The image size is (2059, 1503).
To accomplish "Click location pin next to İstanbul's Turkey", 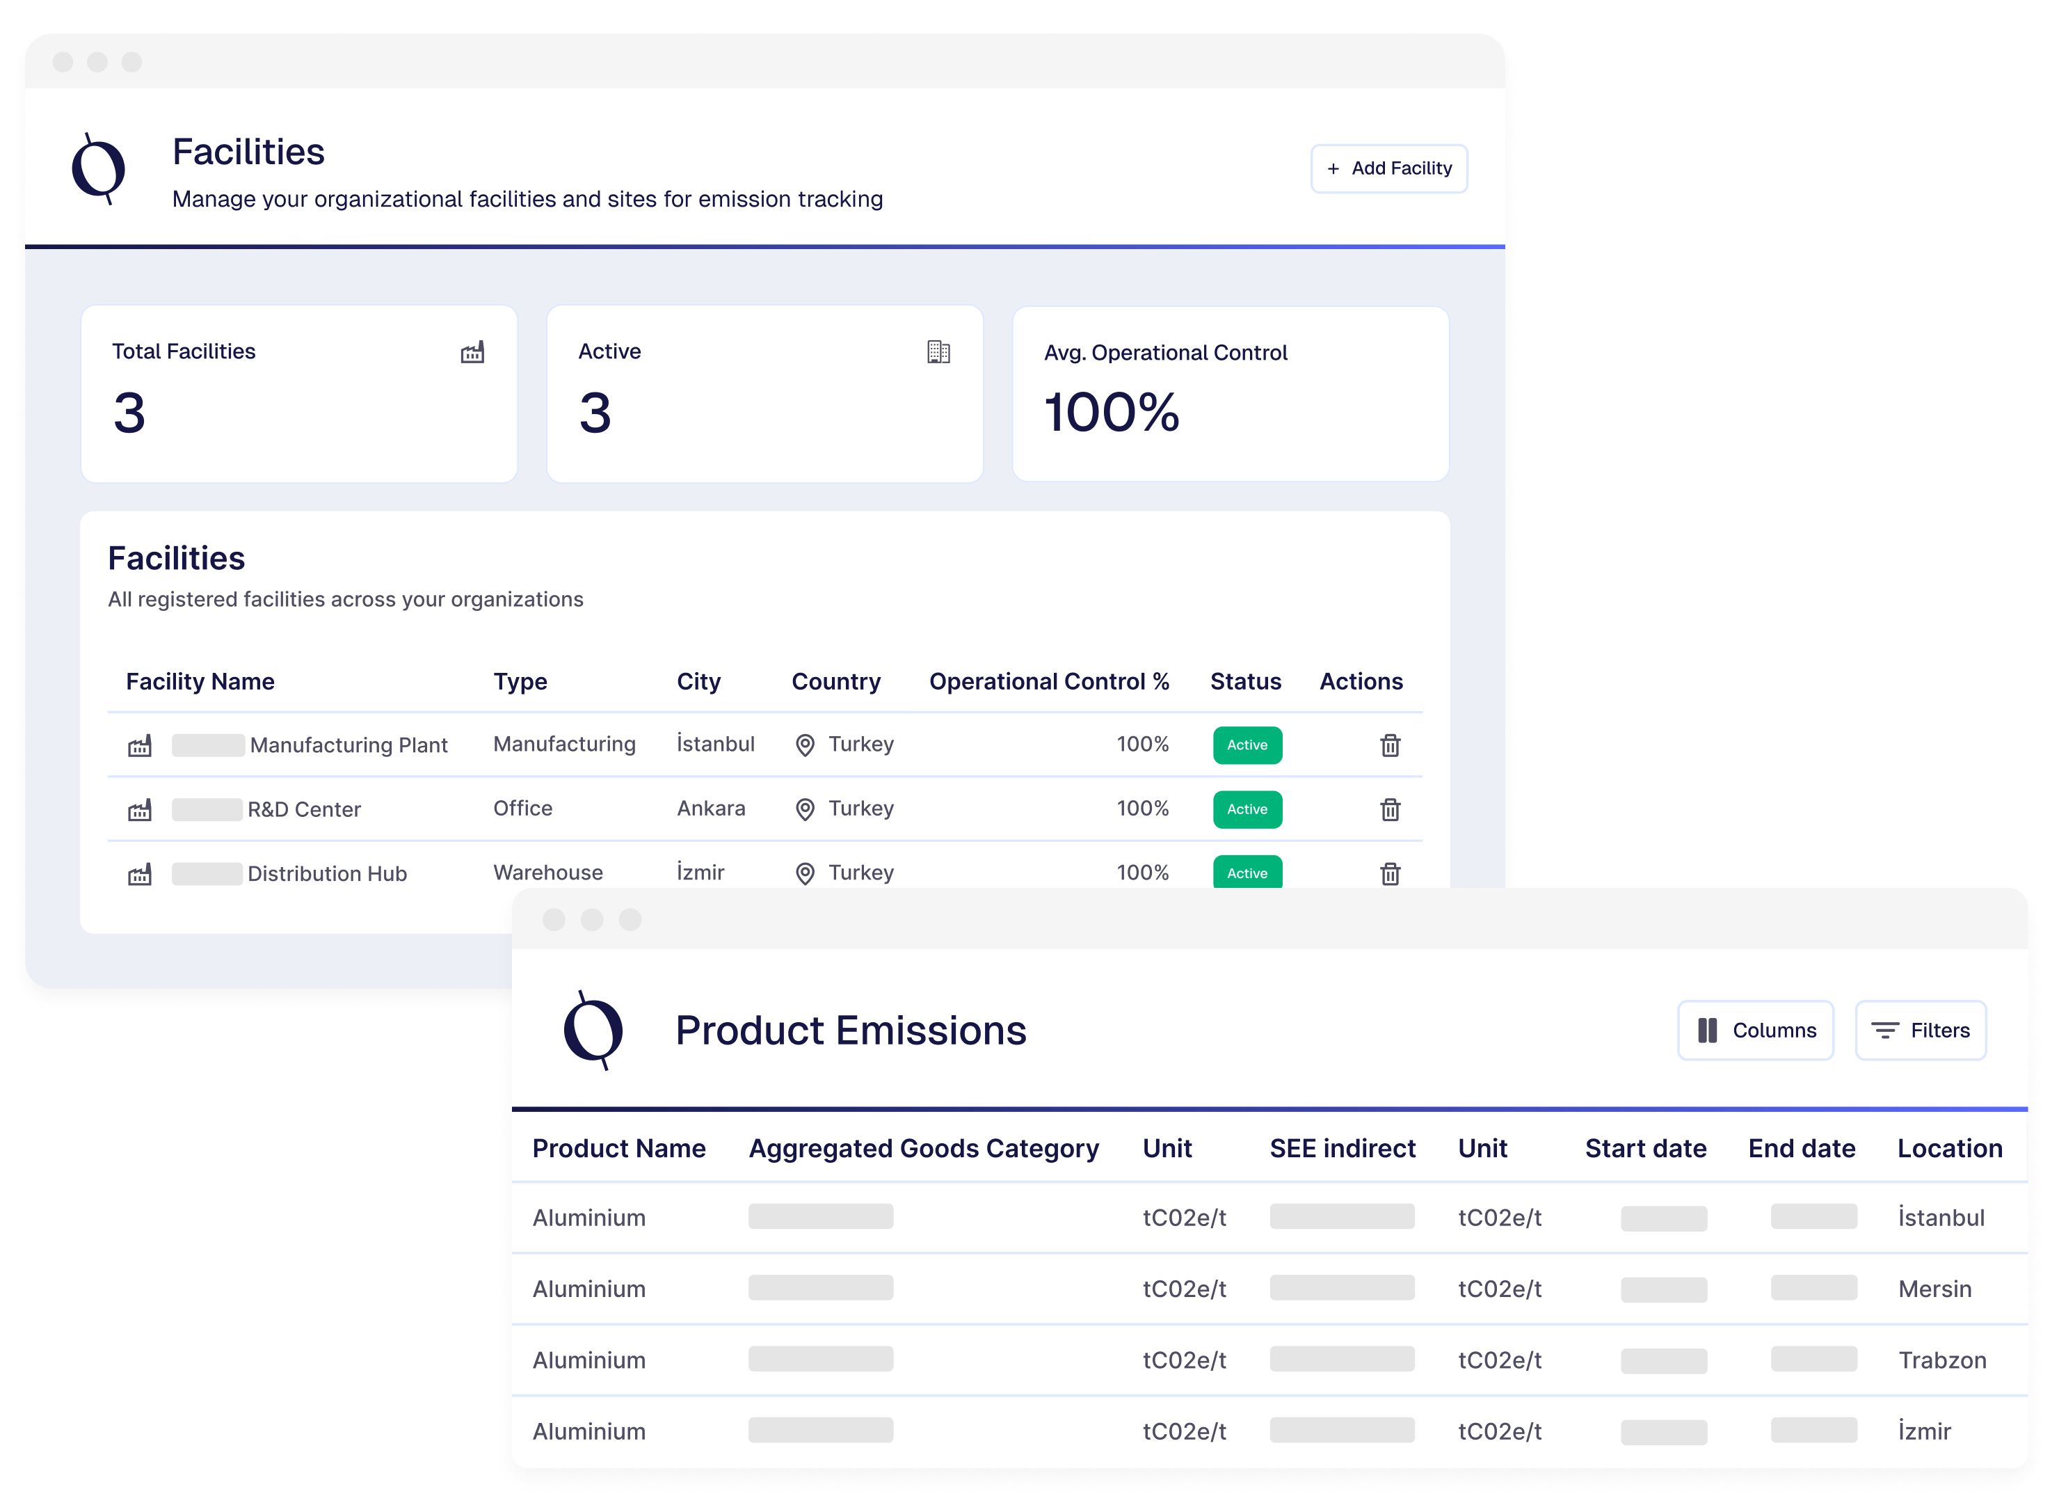I will (805, 745).
